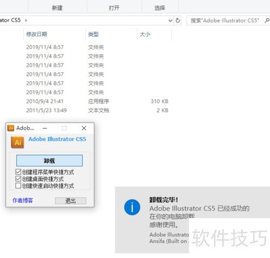Click the ator CS5 breadcrumb segment

[x=10, y=20]
